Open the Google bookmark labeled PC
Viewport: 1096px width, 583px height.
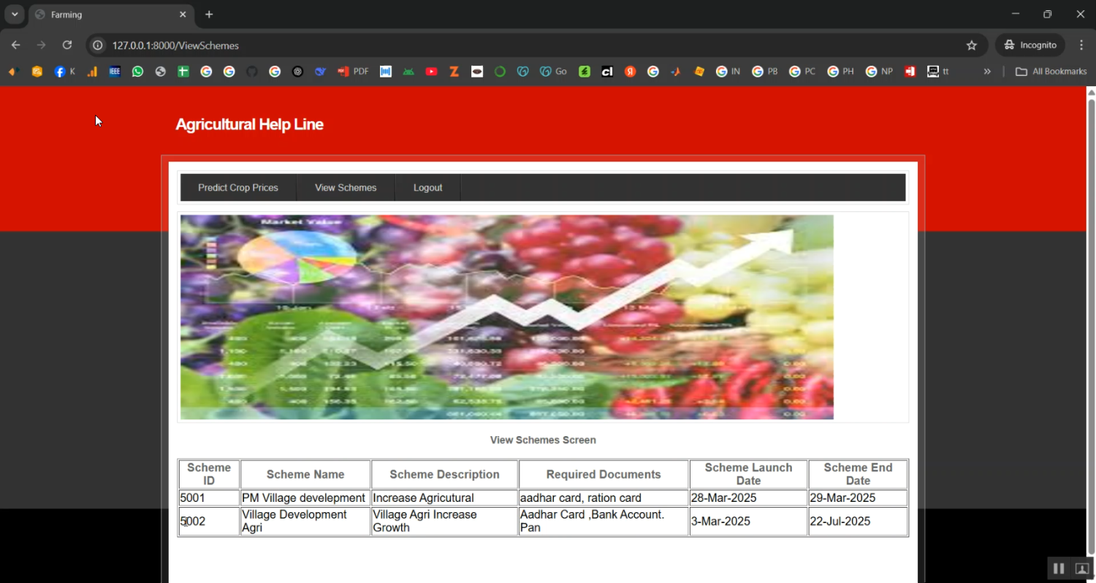802,72
